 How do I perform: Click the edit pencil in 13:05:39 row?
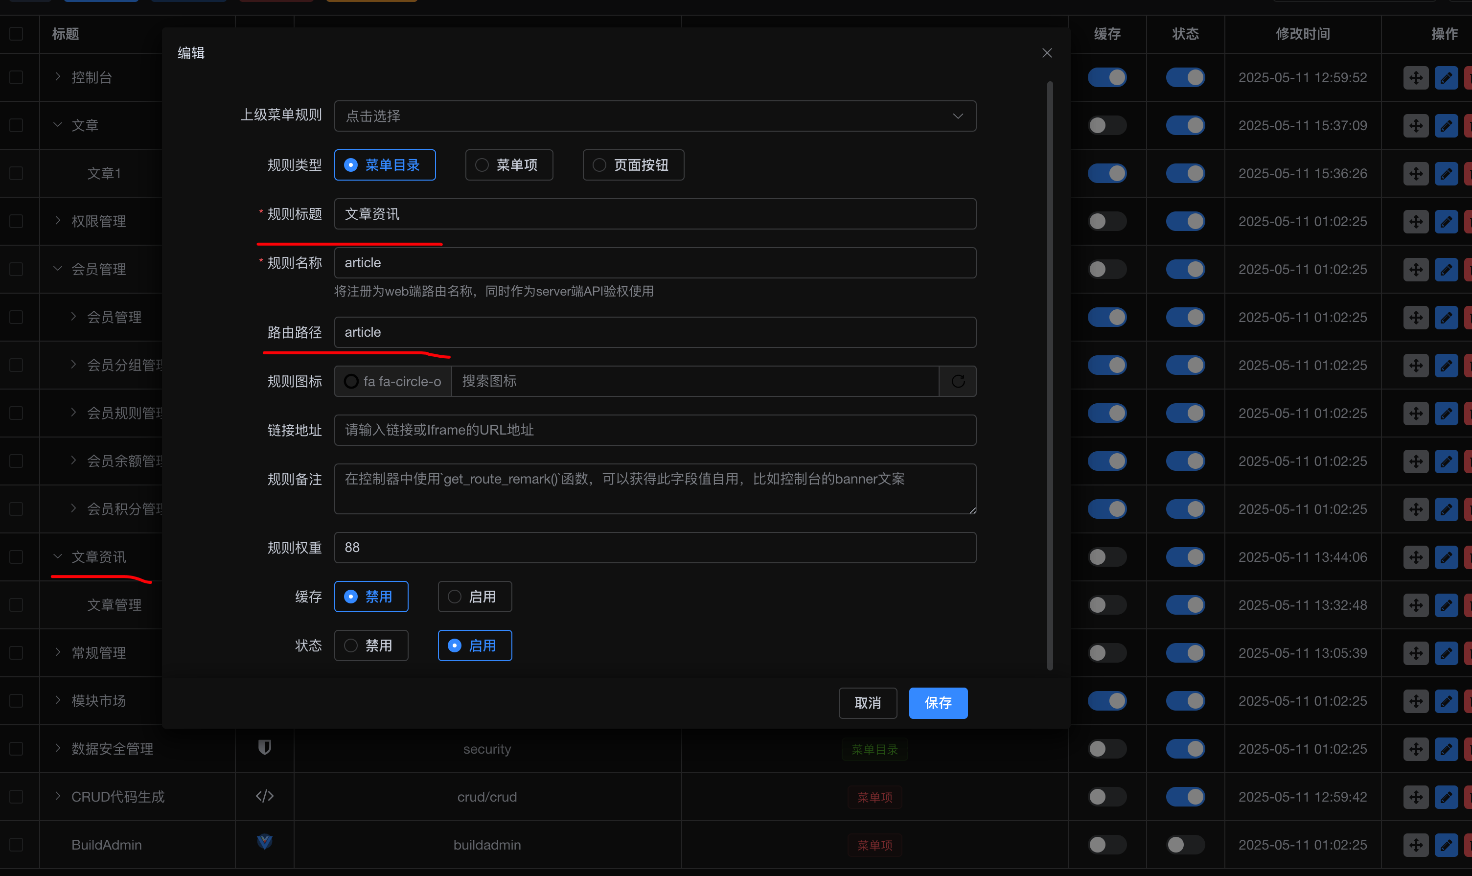tap(1446, 653)
